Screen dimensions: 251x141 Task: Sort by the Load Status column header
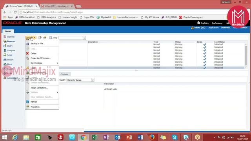tap(219, 42)
